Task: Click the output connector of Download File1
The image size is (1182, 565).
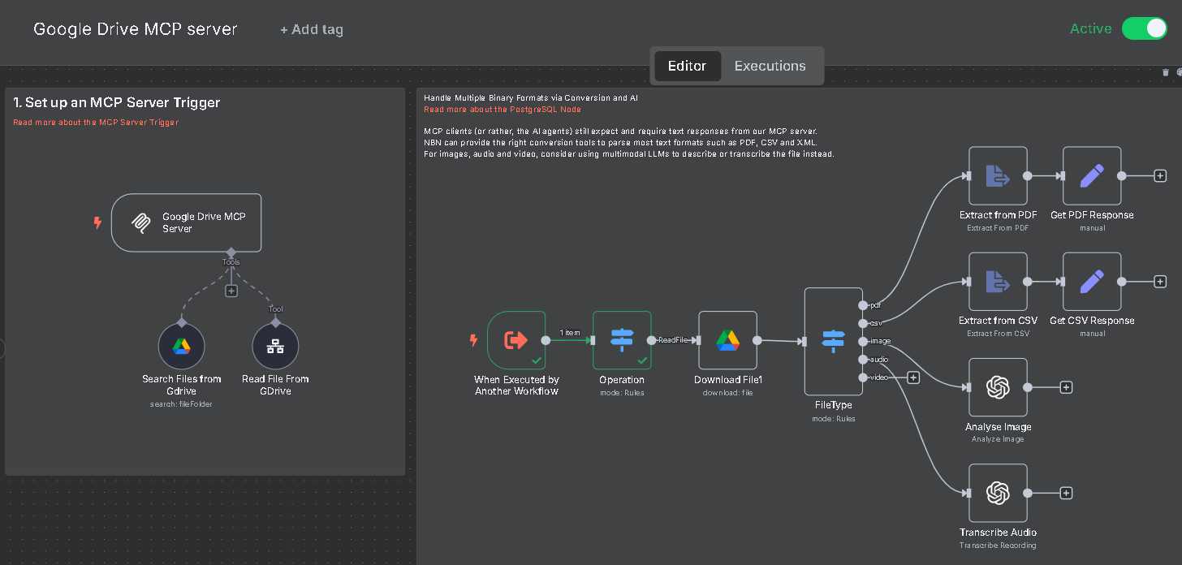Action: pos(757,340)
